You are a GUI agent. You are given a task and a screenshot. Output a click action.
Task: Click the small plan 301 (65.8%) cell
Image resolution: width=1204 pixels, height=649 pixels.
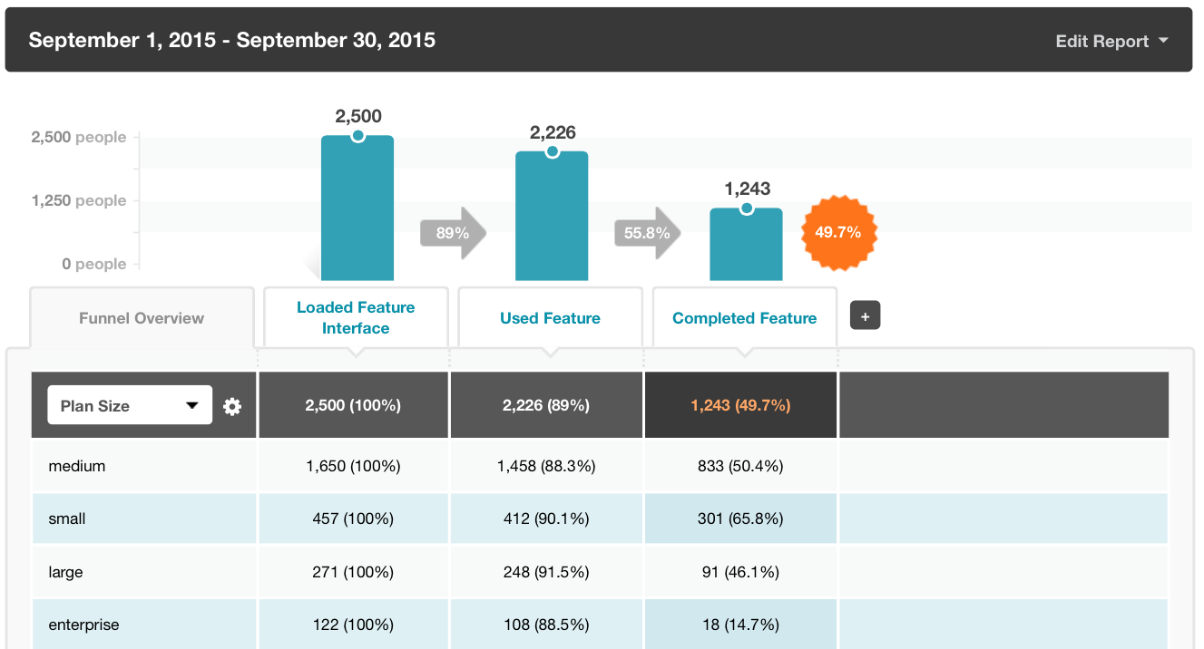click(x=740, y=518)
